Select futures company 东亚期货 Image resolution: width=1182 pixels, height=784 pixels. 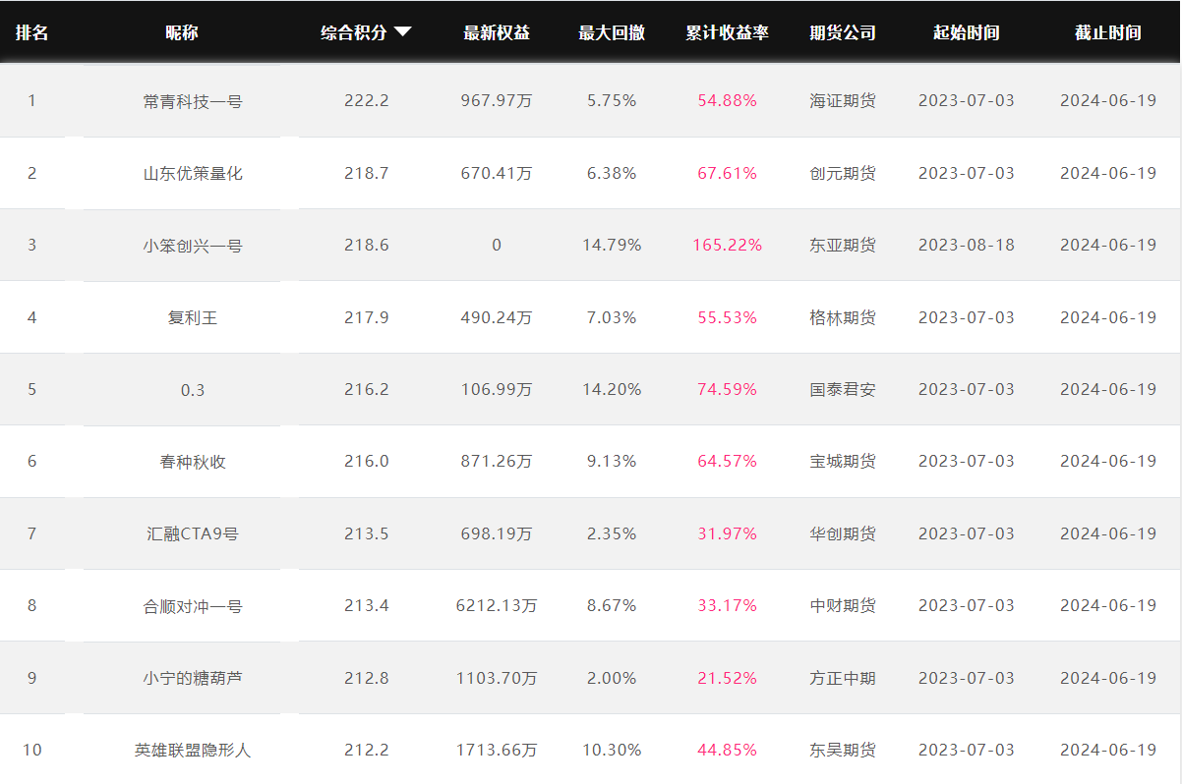pyautogui.click(x=843, y=245)
